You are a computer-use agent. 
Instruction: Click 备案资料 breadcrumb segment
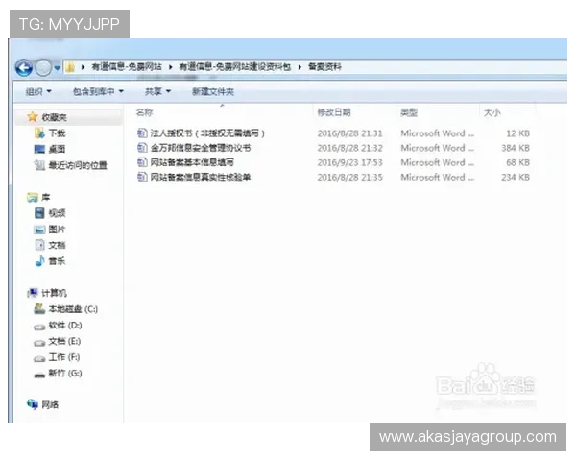(x=324, y=67)
